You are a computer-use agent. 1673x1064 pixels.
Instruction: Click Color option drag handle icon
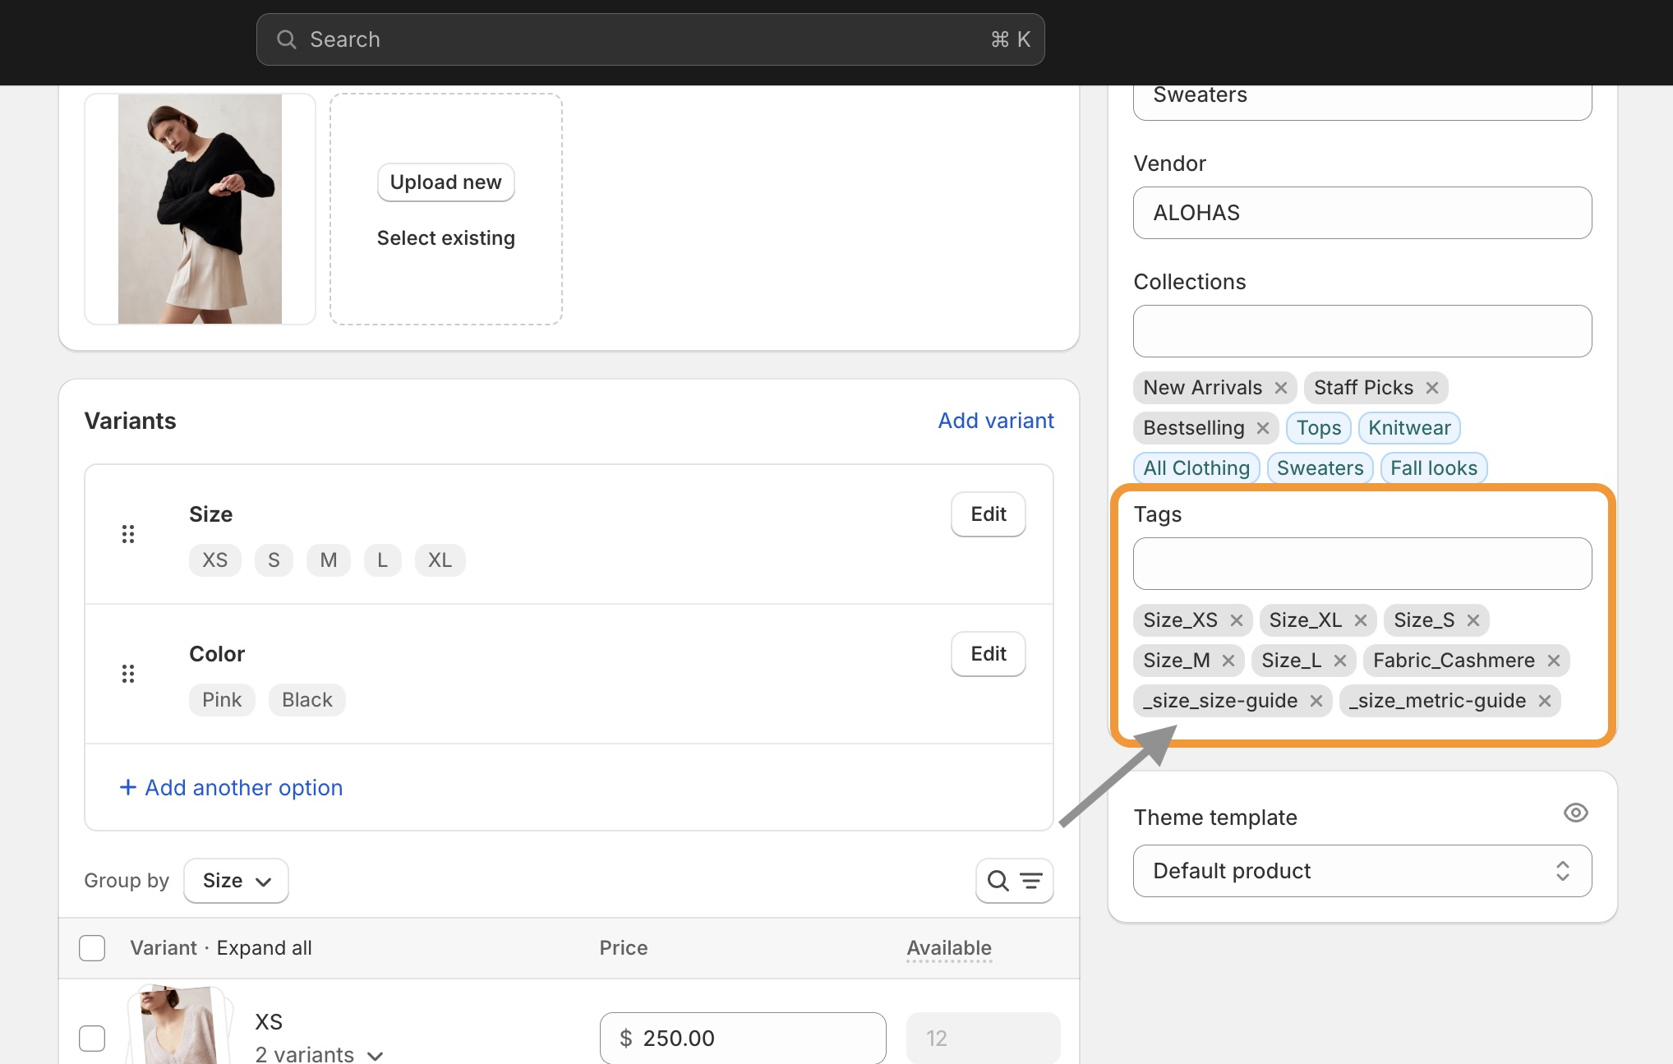click(128, 674)
